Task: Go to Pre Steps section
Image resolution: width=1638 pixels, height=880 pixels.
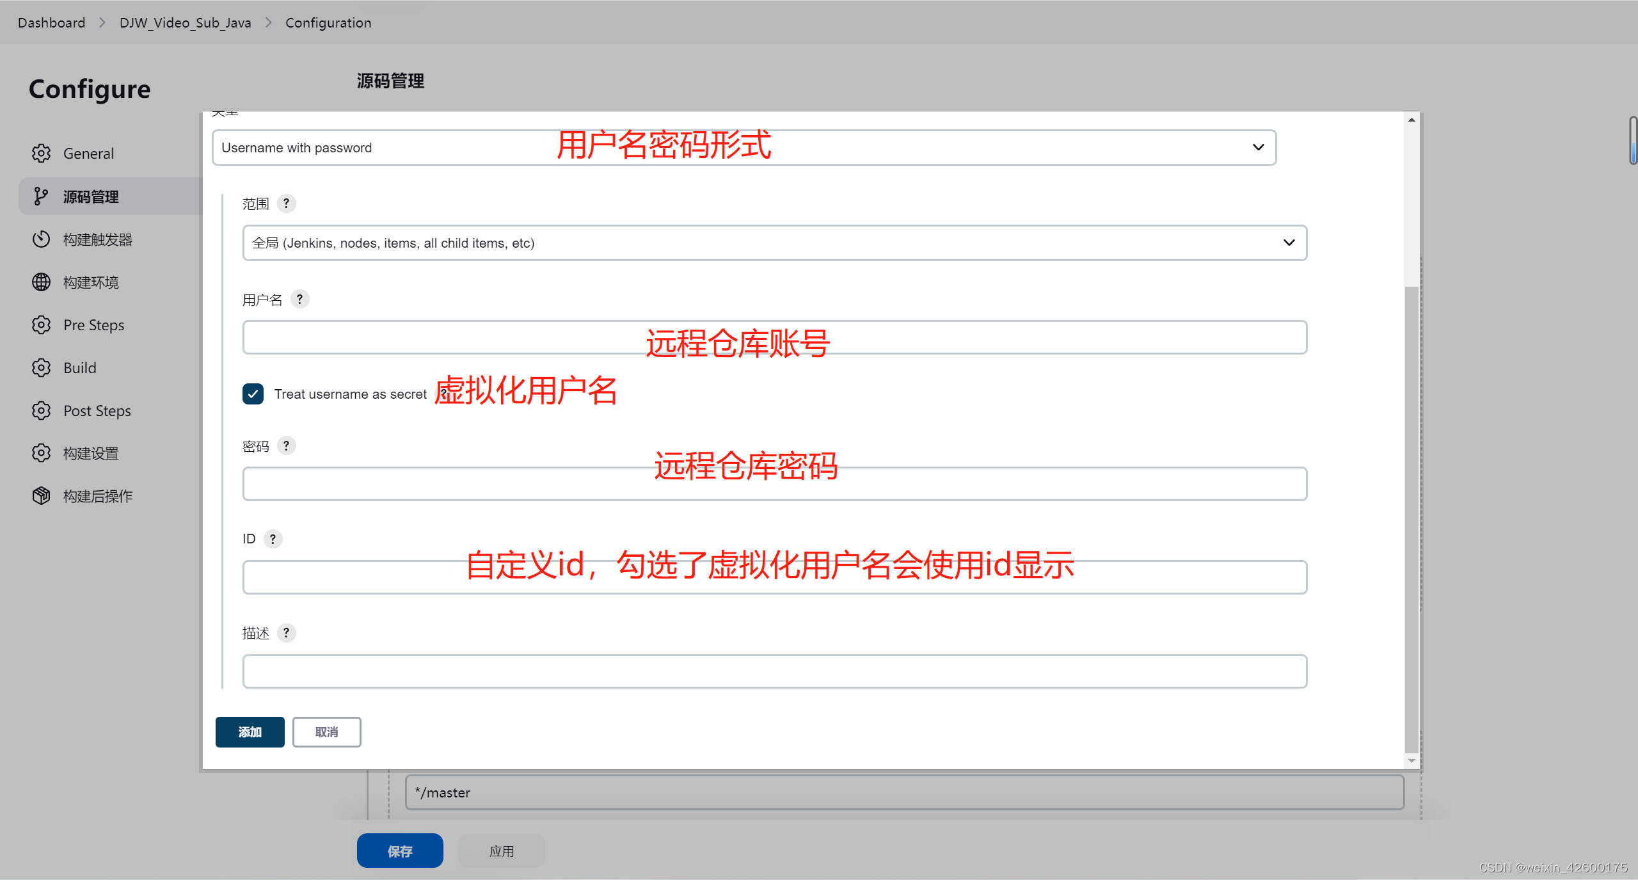Action: 93,325
